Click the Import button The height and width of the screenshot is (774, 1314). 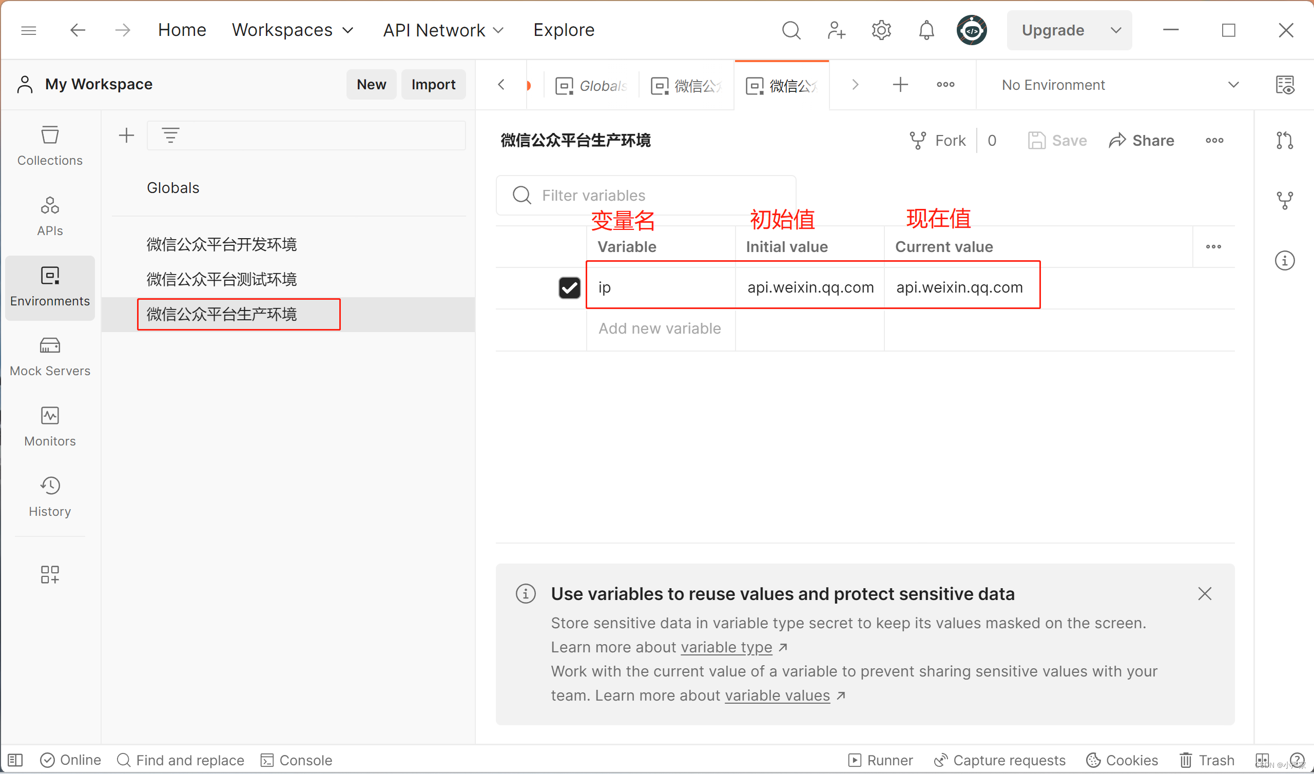(433, 85)
